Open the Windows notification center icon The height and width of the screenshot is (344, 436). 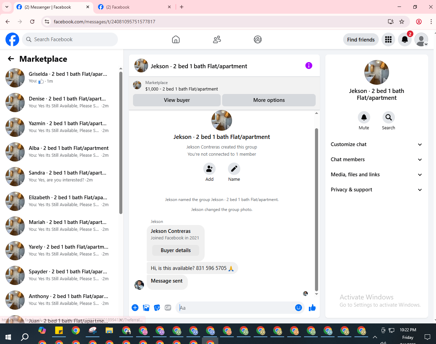pos(427,337)
